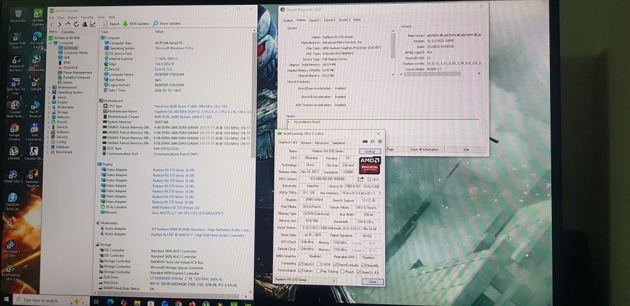Click Save All Information in DirectX Diagnostic Tool
This screenshot has width=630, height=306.
pyautogui.click(x=425, y=149)
